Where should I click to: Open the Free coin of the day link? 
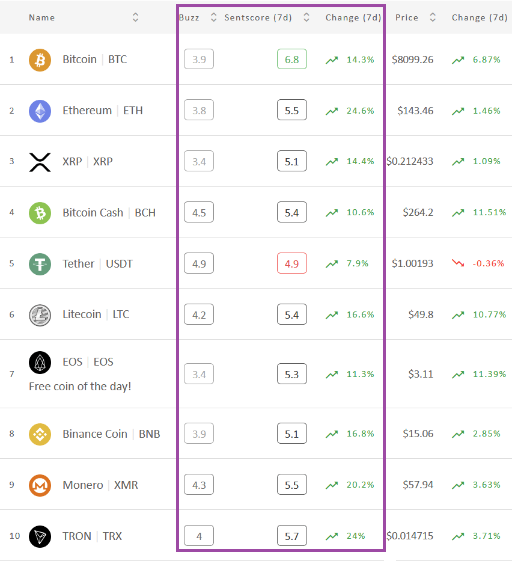coord(80,387)
